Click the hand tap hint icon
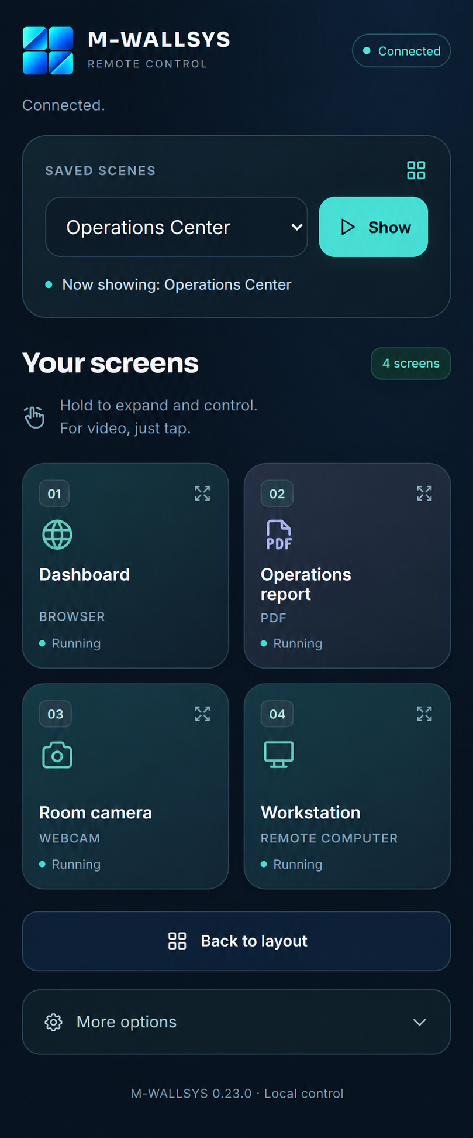The height and width of the screenshot is (1138, 473). pos(34,417)
